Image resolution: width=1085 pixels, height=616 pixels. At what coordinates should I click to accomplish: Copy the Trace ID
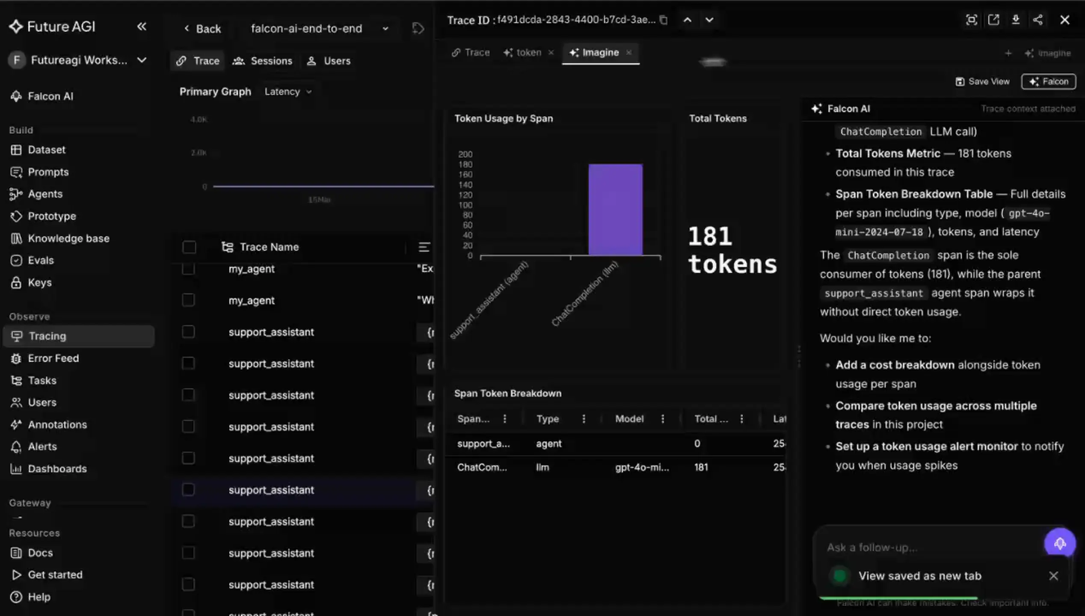coord(664,20)
